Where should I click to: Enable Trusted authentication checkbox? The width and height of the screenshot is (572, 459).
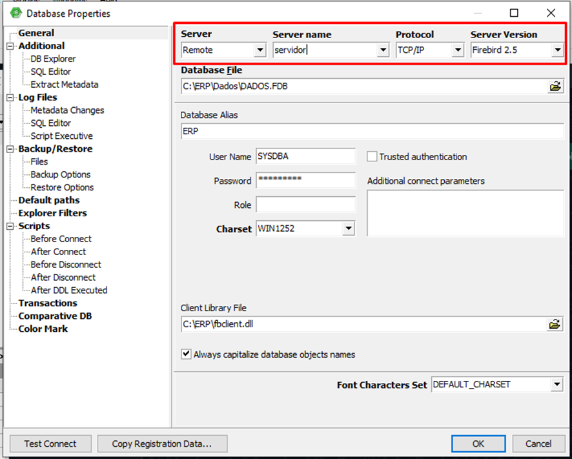coord(372,156)
